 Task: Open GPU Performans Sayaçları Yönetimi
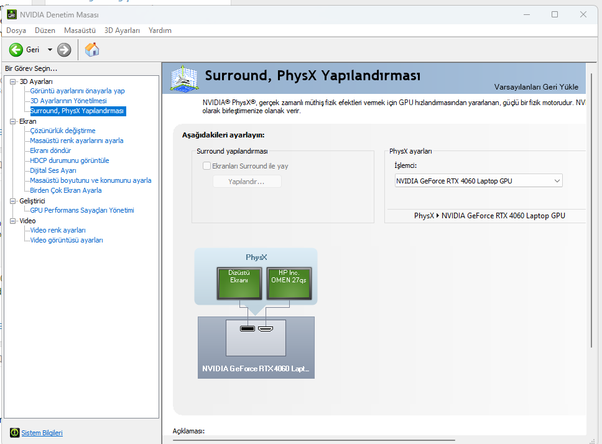tap(82, 210)
